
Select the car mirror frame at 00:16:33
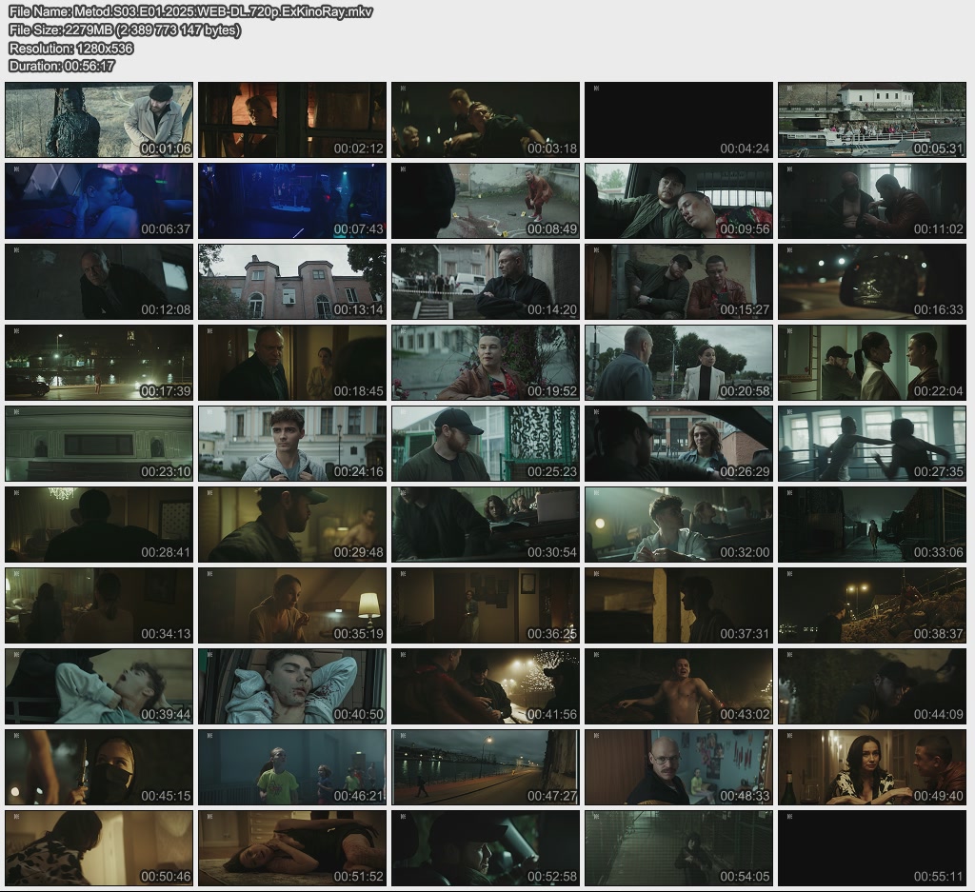871,282
